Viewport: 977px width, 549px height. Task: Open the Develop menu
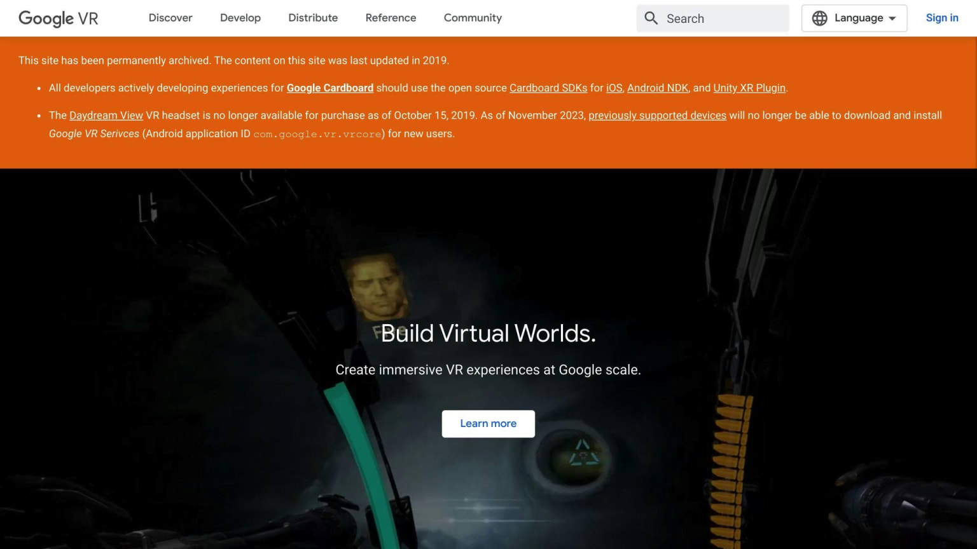240,18
